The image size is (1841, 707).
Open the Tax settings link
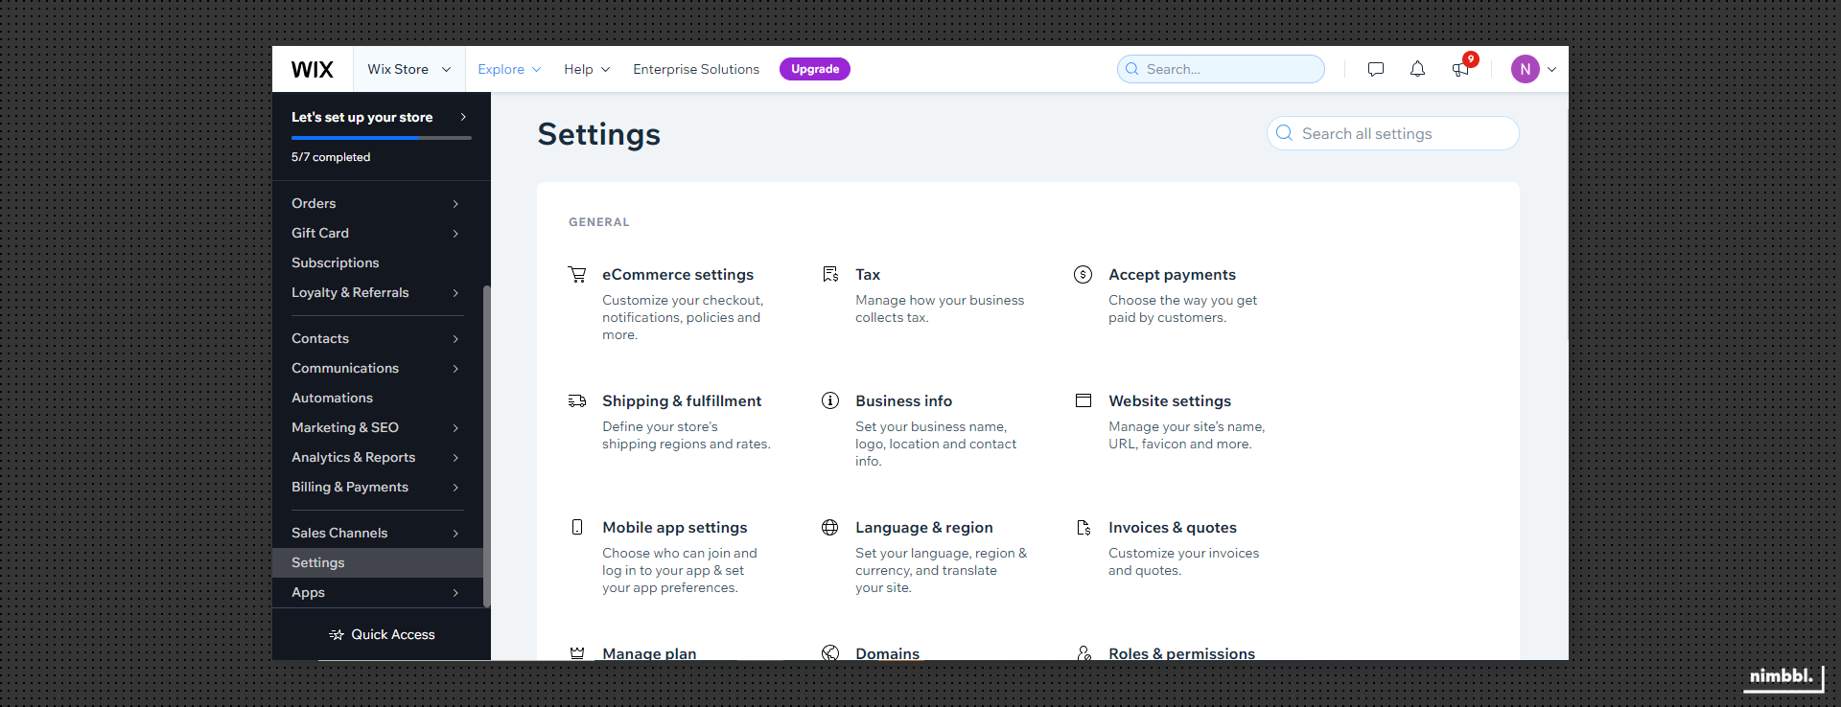[x=868, y=274]
